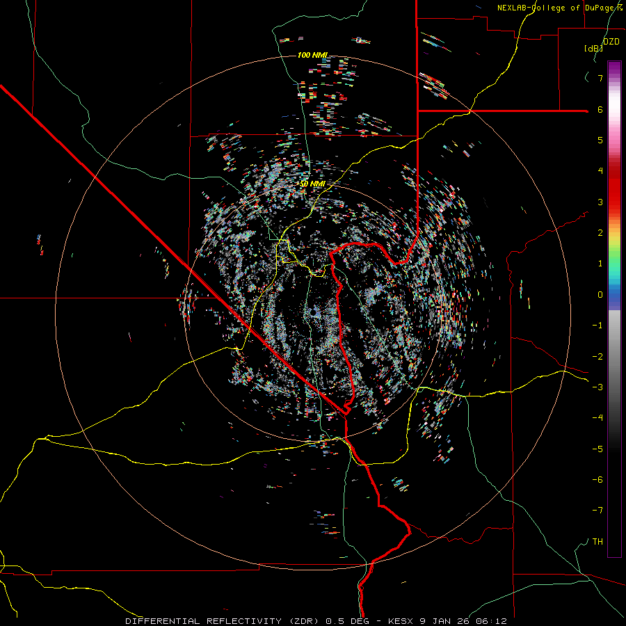Click the purple top of the color bar
The height and width of the screenshot is (626, 626).
614,69
